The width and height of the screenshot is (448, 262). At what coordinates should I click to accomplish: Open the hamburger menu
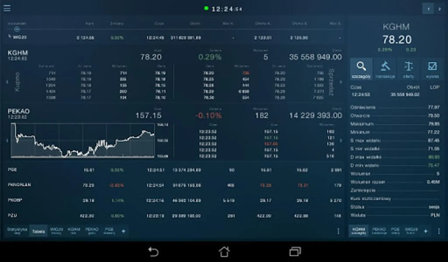tap(7, 8)
